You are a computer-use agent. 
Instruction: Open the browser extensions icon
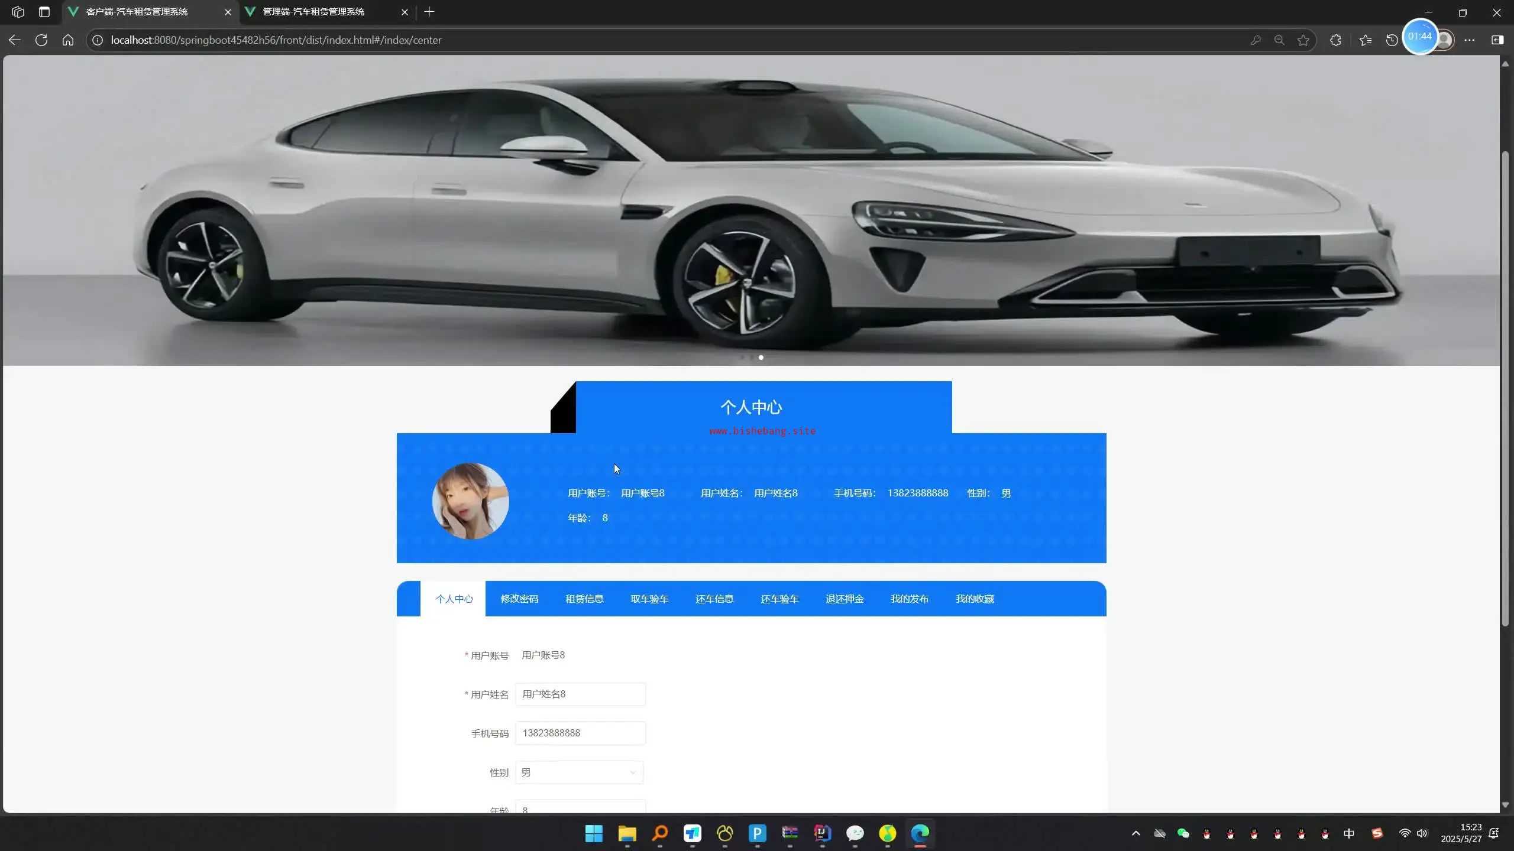[x=1335, y=40]
